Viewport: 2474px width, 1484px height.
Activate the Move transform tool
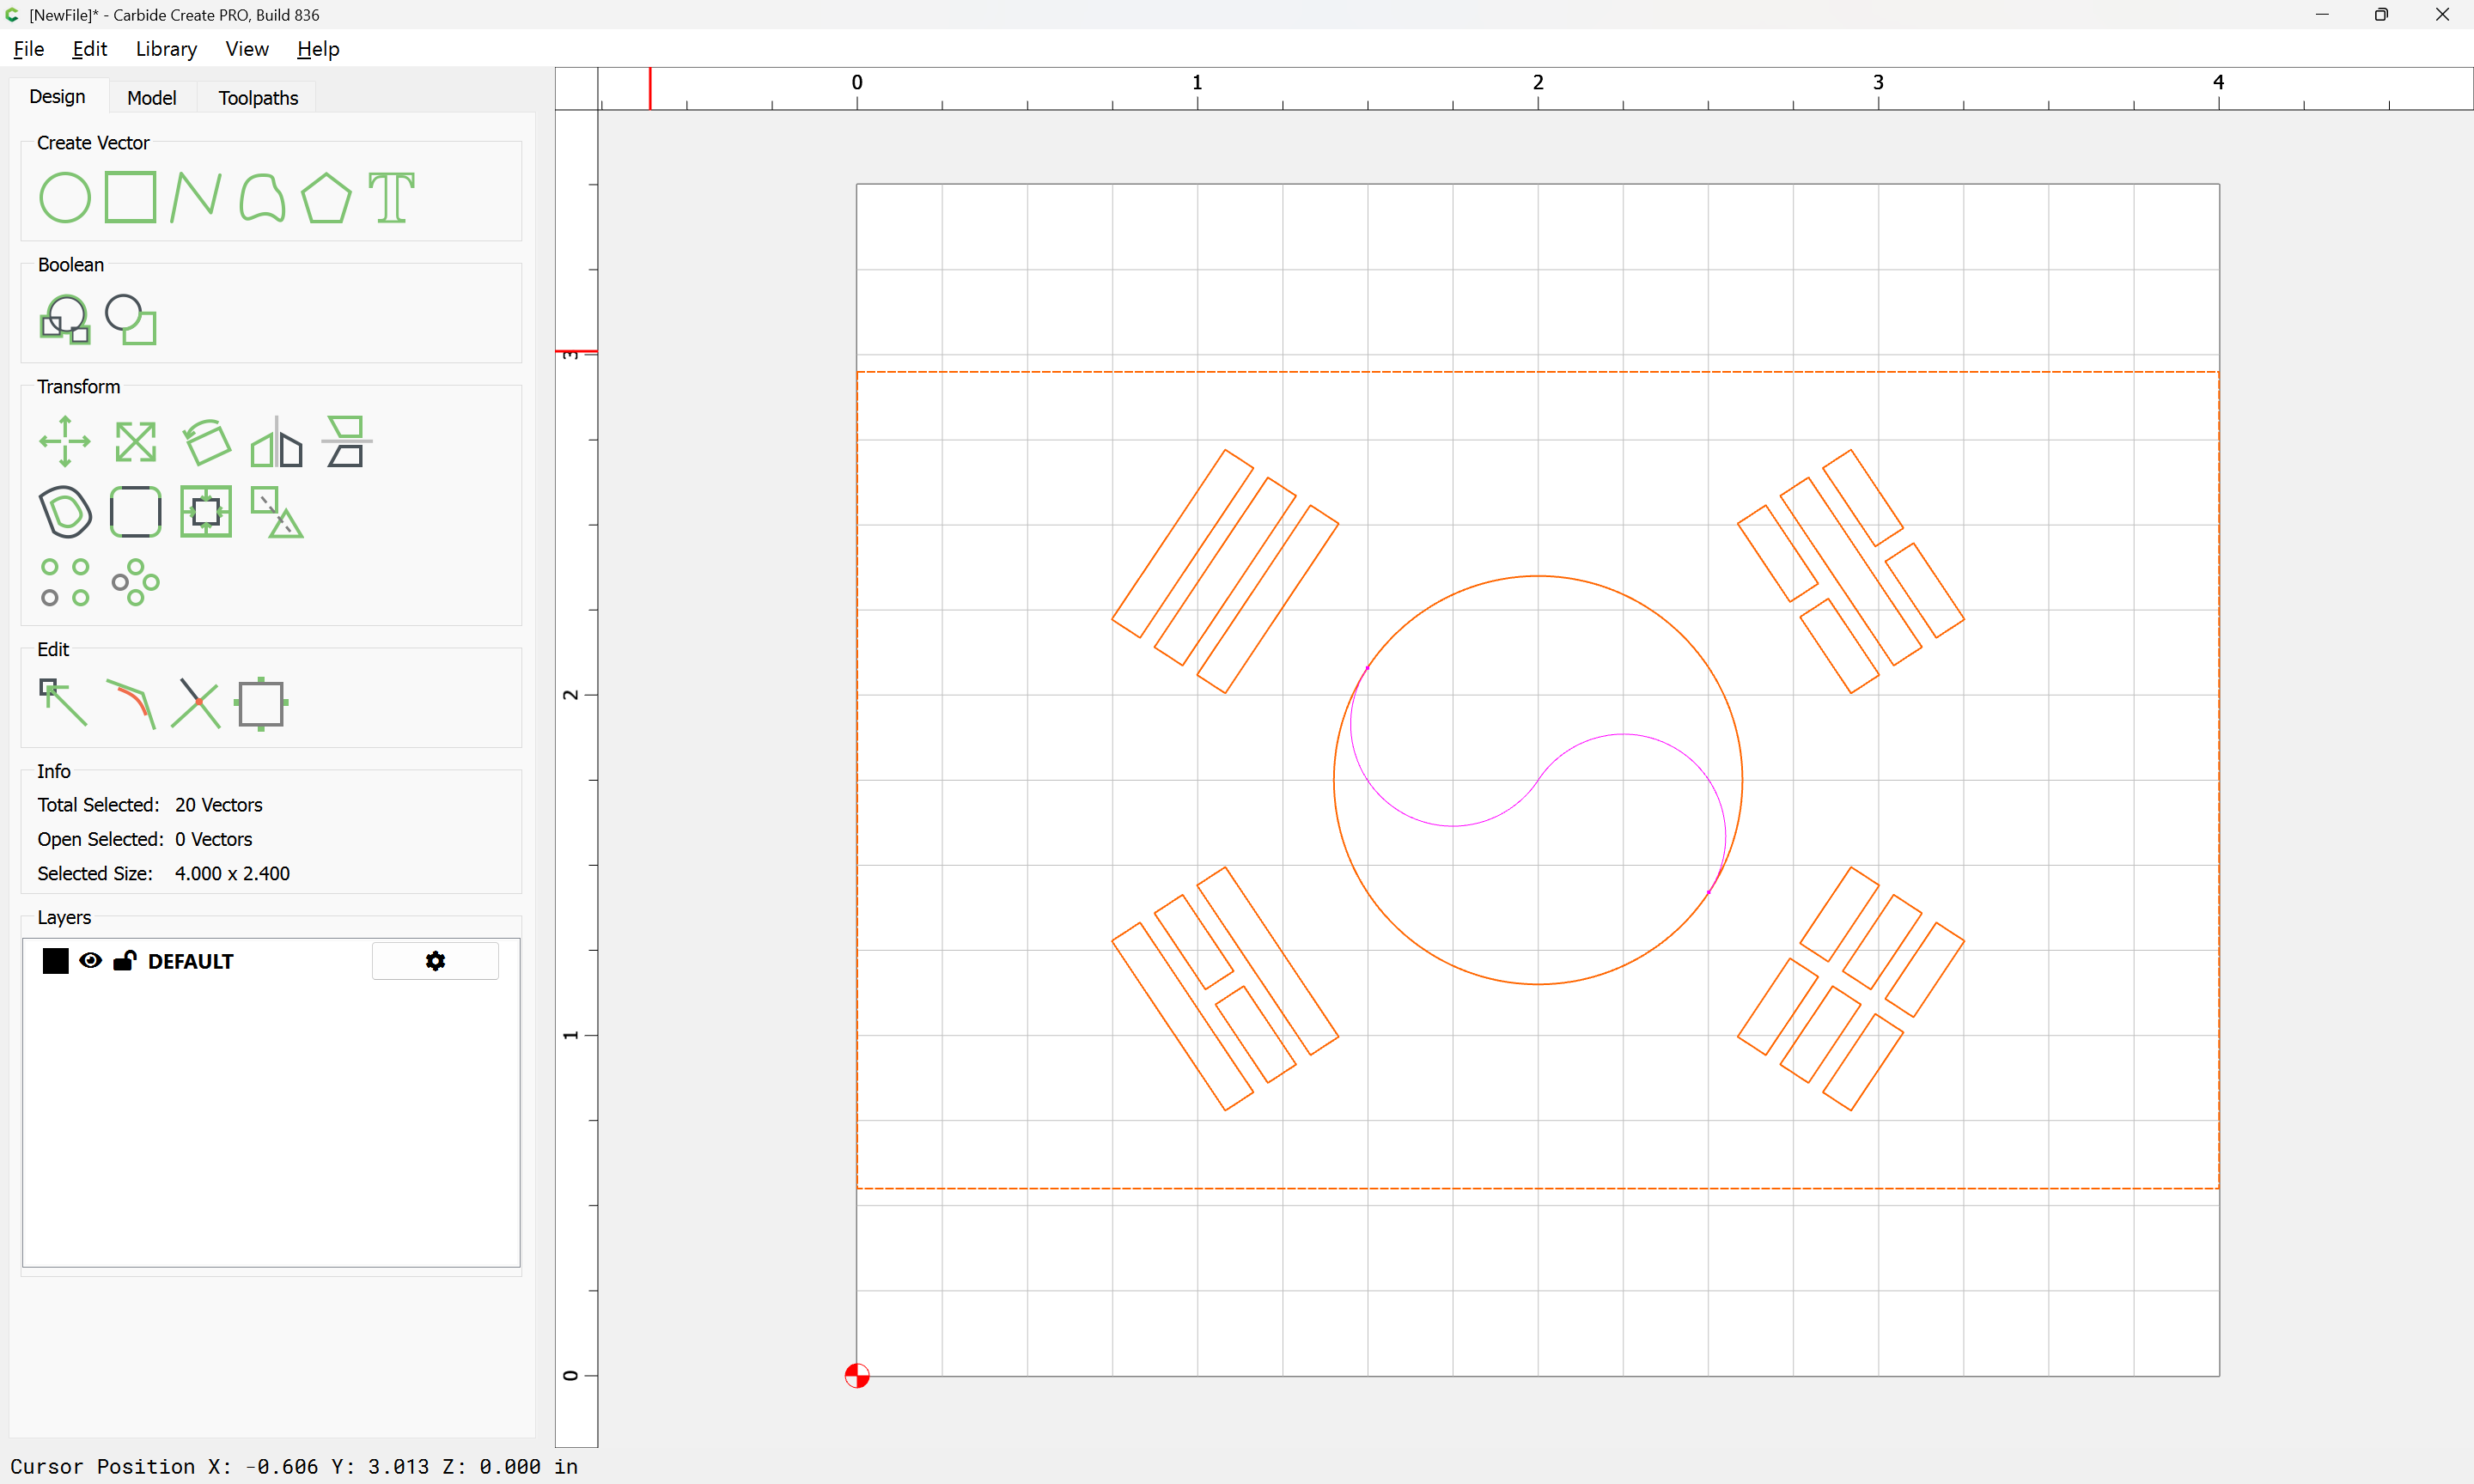coord(65,441)
